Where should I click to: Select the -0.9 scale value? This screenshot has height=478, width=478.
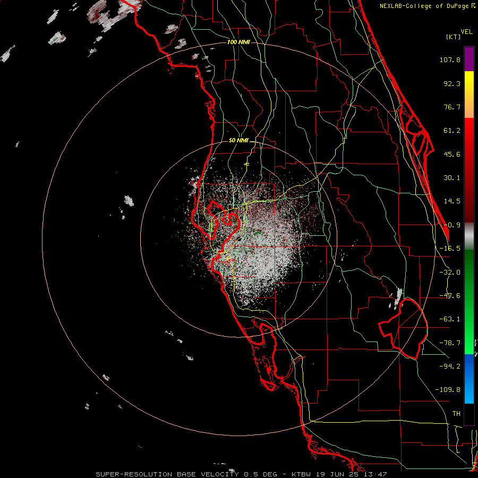[x=452, y=225]
